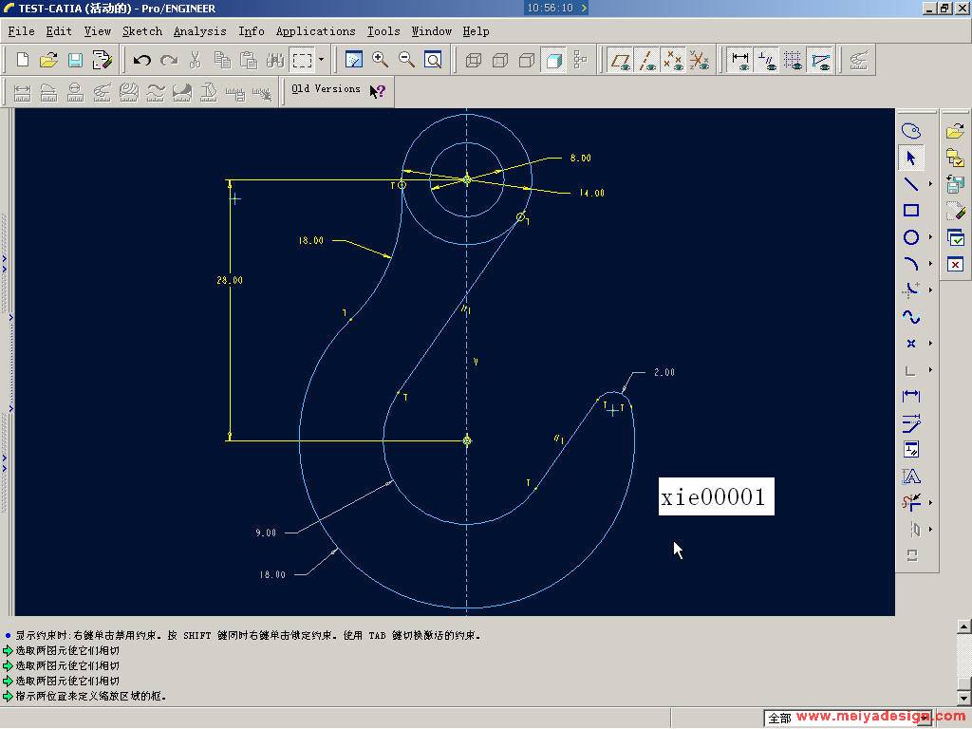
Task: Open a file with the folder icon
Action: click(x=48, y=60)
